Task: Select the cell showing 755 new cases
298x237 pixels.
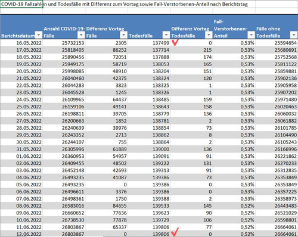Action: pyautogui.click(x=107, y=142)
